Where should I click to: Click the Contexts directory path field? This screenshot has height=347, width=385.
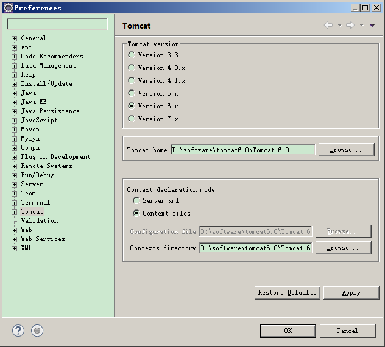(x=256, y=248)
